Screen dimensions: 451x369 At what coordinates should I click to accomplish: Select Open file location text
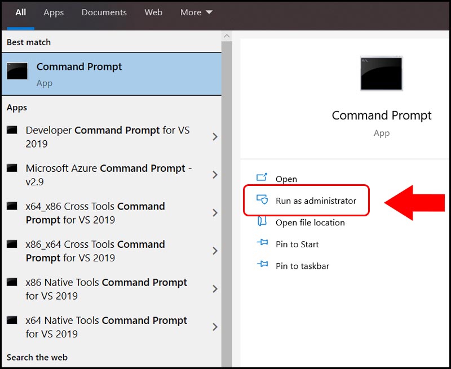(x=310, y=223)
